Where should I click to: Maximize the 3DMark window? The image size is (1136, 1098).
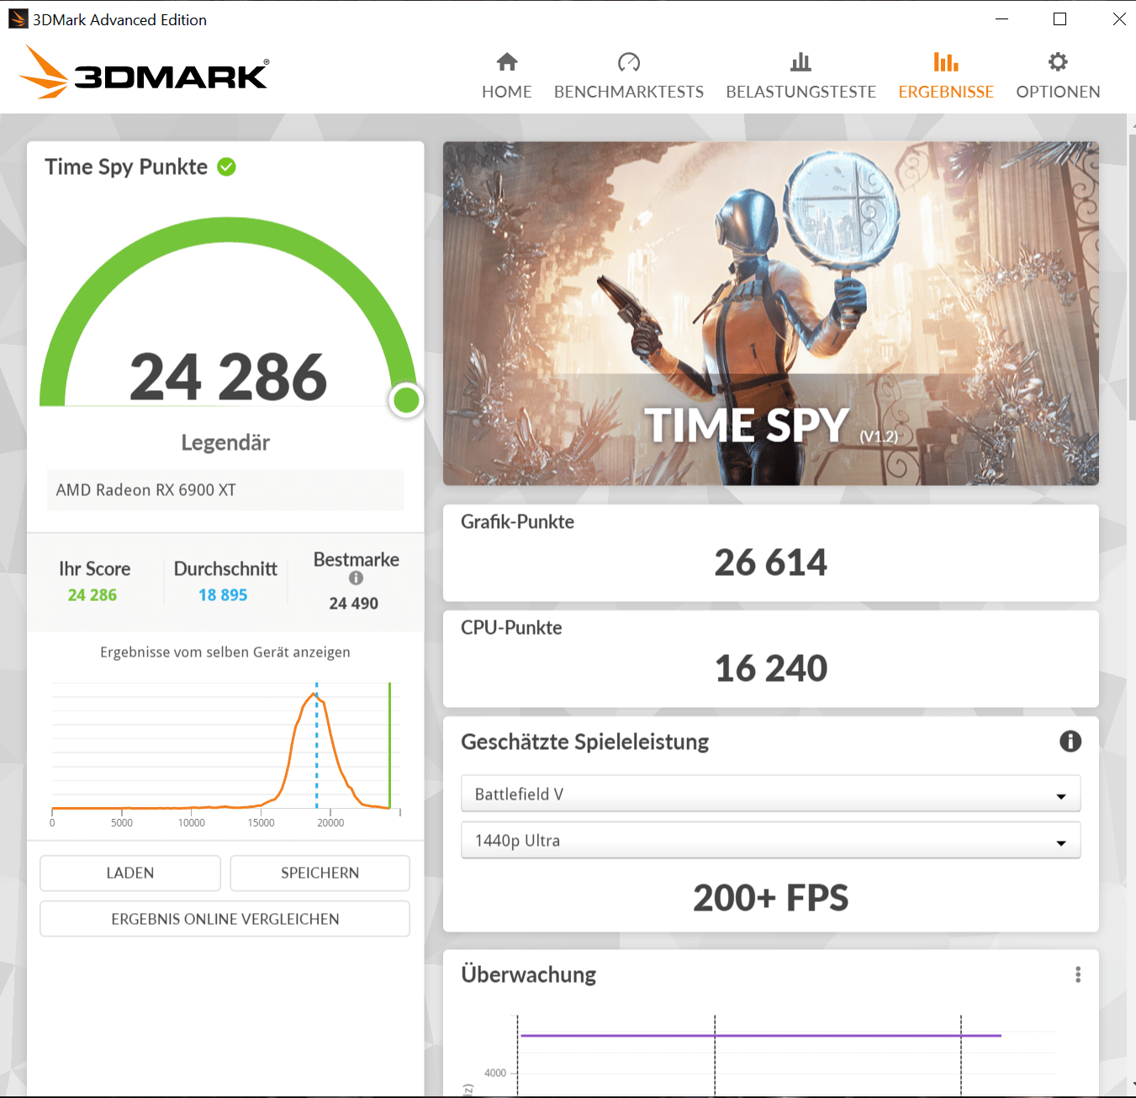tap(1059, 18)
